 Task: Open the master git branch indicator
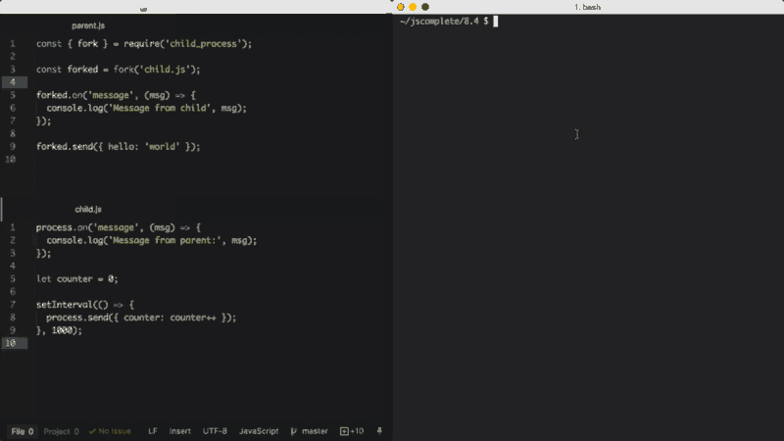tap(310, 431)
